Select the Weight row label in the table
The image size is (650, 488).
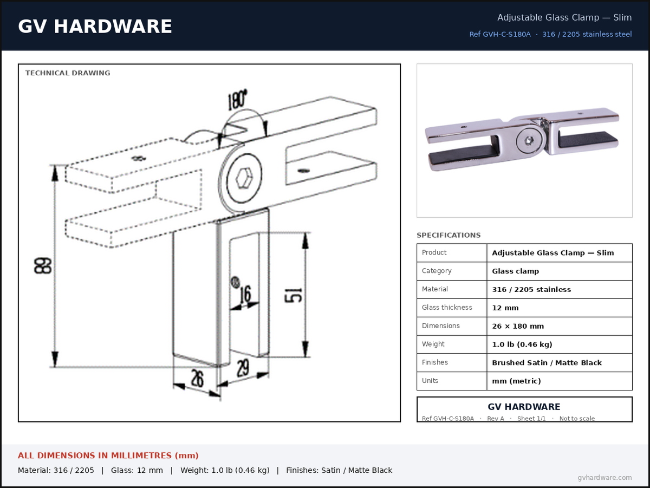(x=433, y=344)
